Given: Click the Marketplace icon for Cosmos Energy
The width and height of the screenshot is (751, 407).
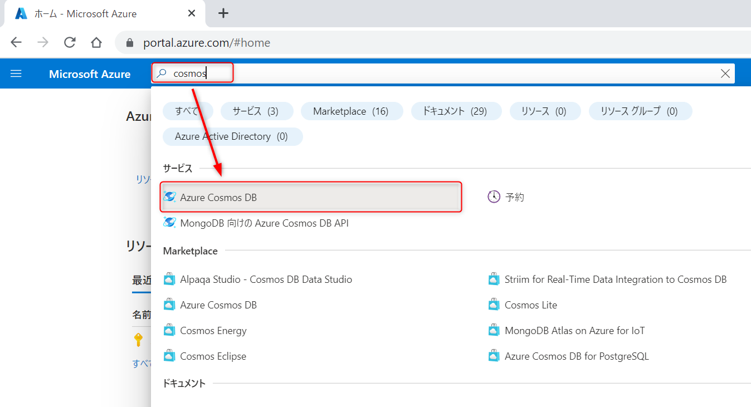Looking at the screenshot, I should pos(169,330).
